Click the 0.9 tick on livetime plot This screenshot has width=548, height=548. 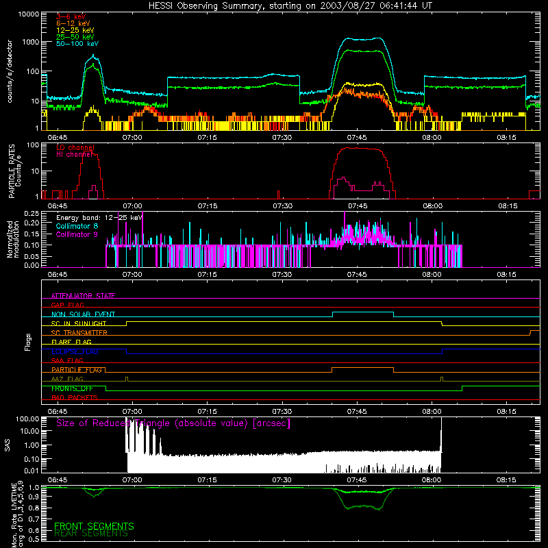[34, 497]
